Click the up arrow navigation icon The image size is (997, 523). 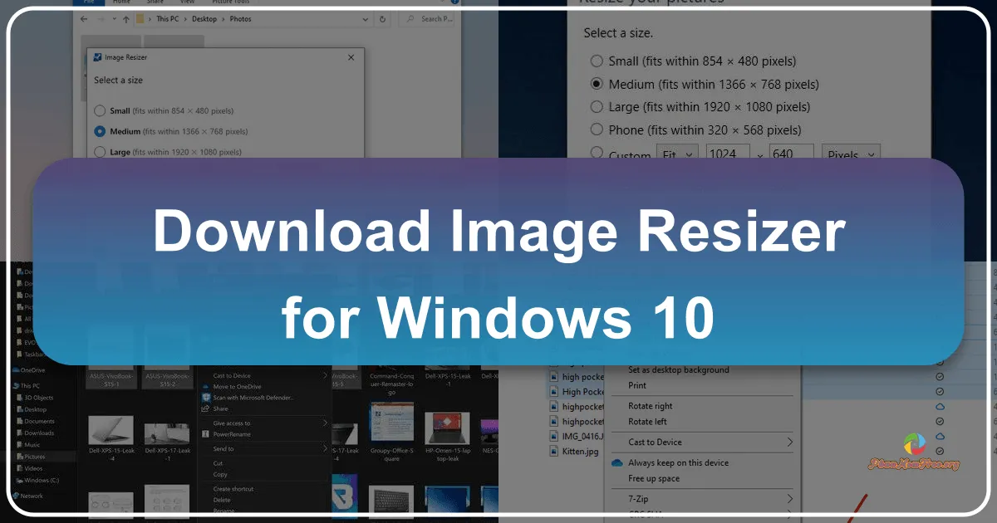(126, 19)
